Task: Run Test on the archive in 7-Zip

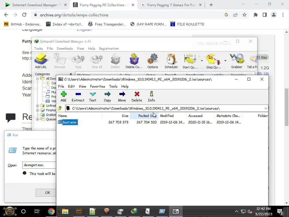Action: point(93,97)
